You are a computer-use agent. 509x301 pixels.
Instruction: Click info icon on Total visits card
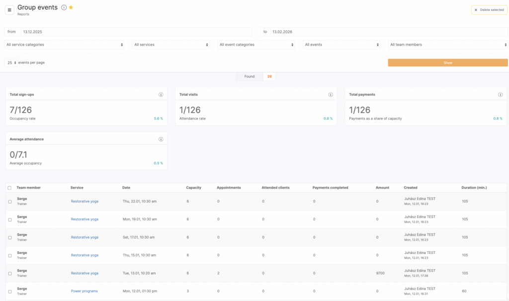pos(331,95)
